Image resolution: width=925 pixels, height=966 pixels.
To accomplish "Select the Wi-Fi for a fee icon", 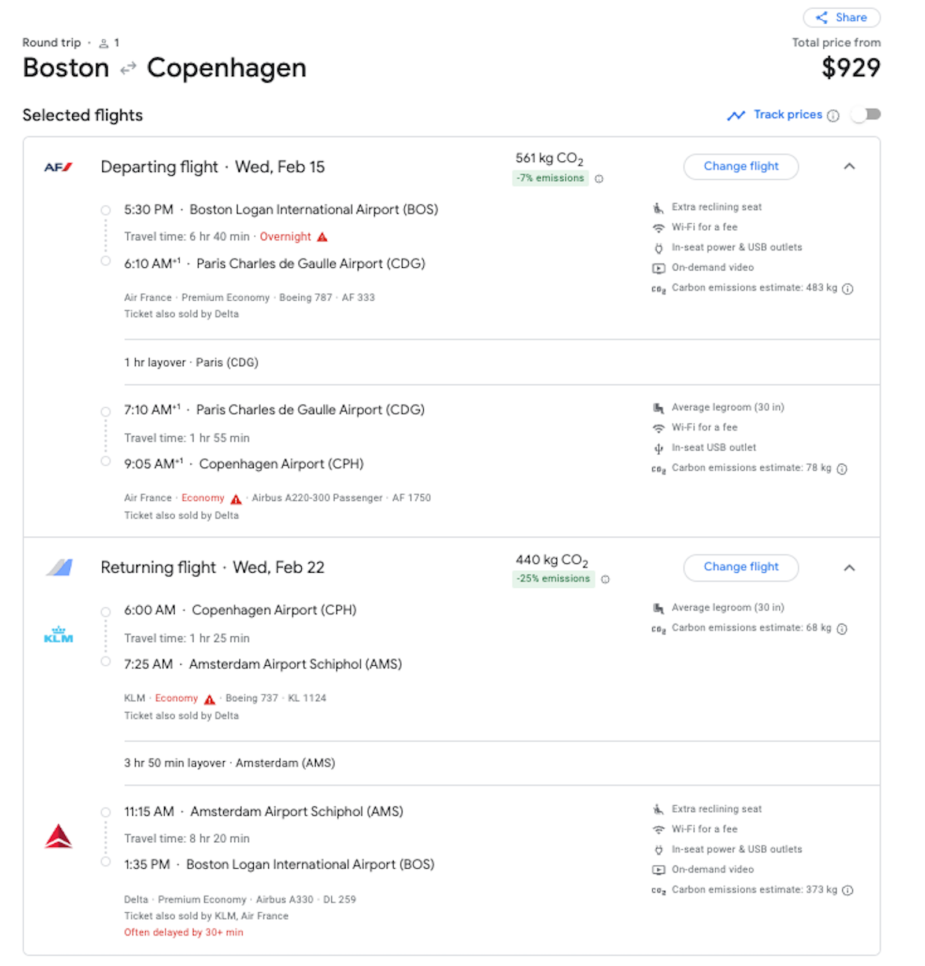I will 658,227.
